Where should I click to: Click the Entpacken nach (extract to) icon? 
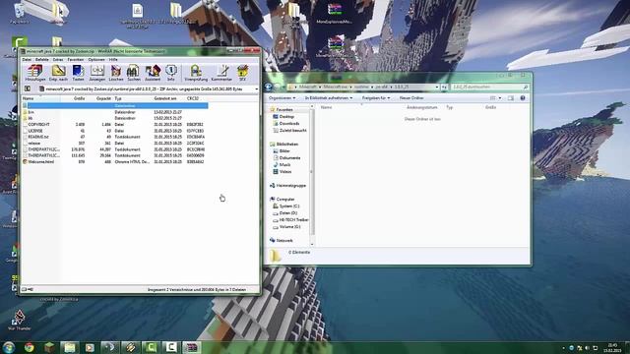point(58,73)
